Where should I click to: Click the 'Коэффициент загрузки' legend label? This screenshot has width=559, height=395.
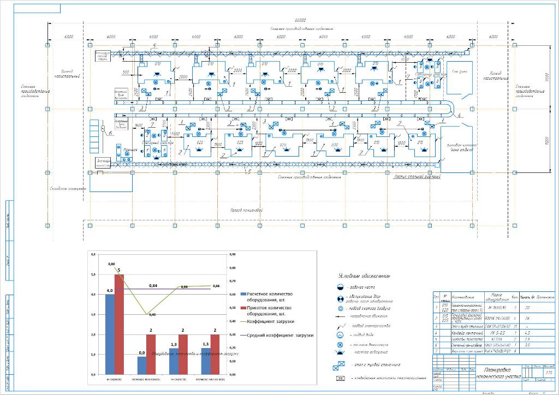pos(271,322)
